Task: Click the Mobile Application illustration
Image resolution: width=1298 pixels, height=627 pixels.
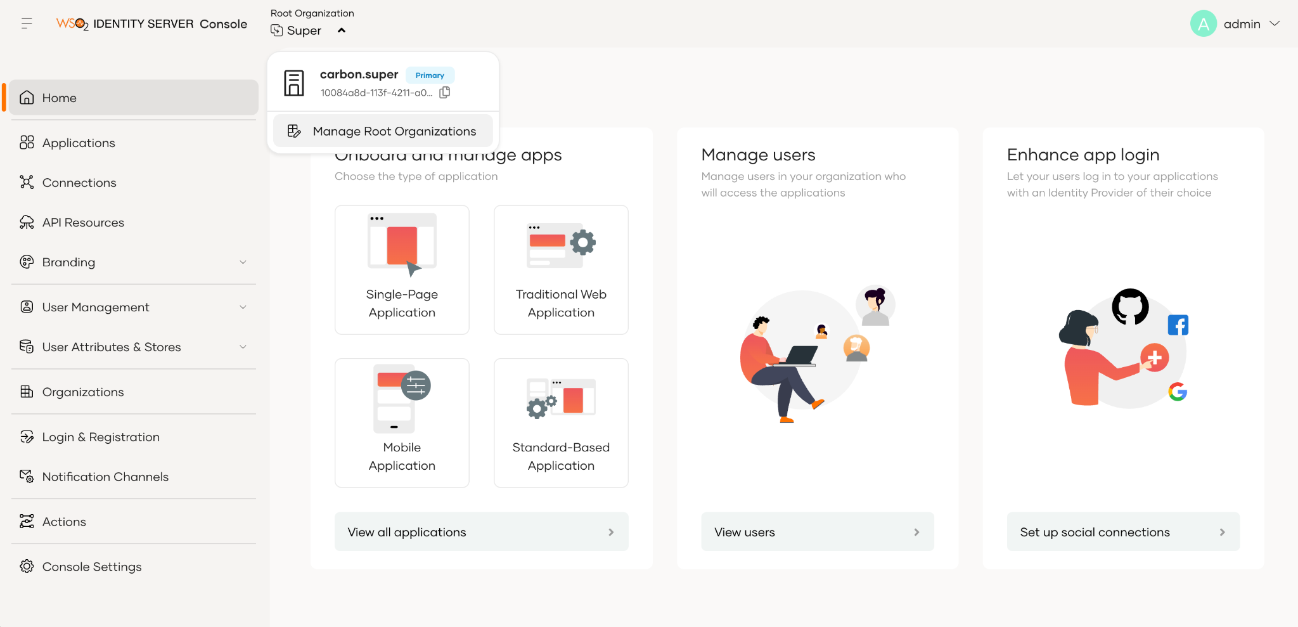Action: tap(402, 399)
